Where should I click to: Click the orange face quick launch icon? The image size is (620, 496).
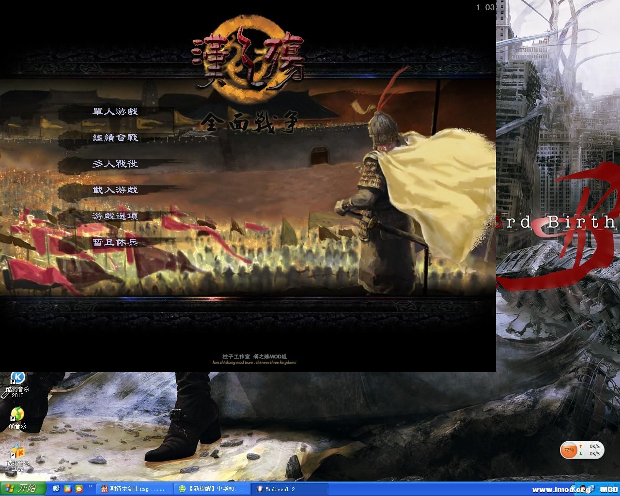tap(78, 489)
